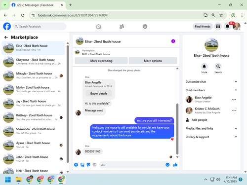Collapse Chat members section
Screen dimensions: 247x185
(x=211, y=90)
